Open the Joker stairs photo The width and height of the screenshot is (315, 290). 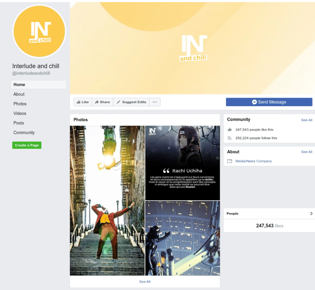click(107, 200)
